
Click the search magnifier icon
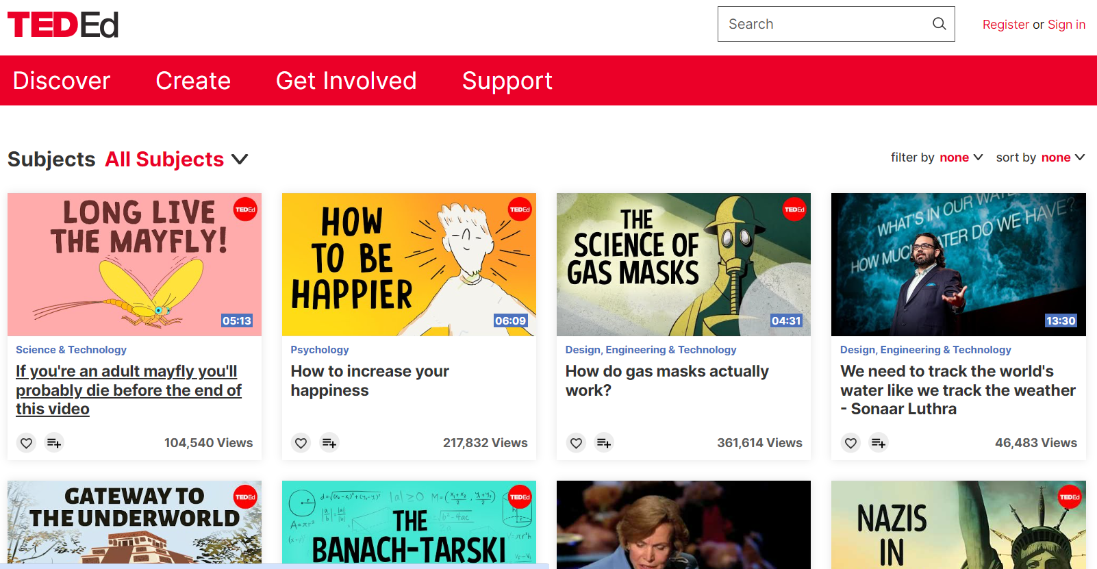(x=939, y=24)
